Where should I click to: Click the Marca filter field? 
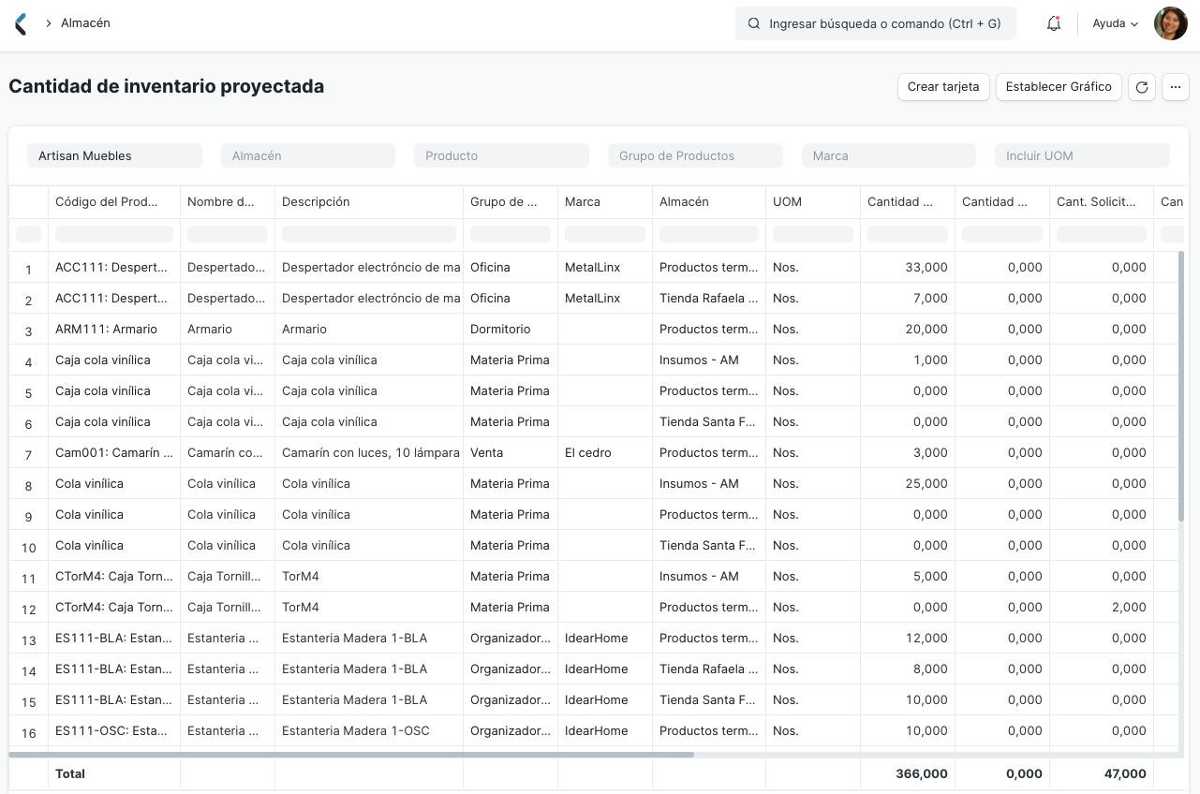click(x=889, y=155)
